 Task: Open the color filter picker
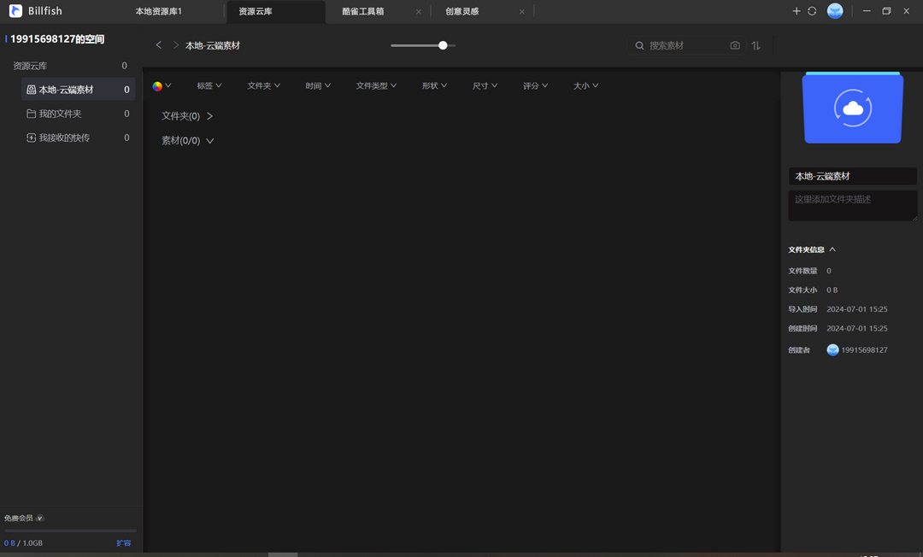160,85
